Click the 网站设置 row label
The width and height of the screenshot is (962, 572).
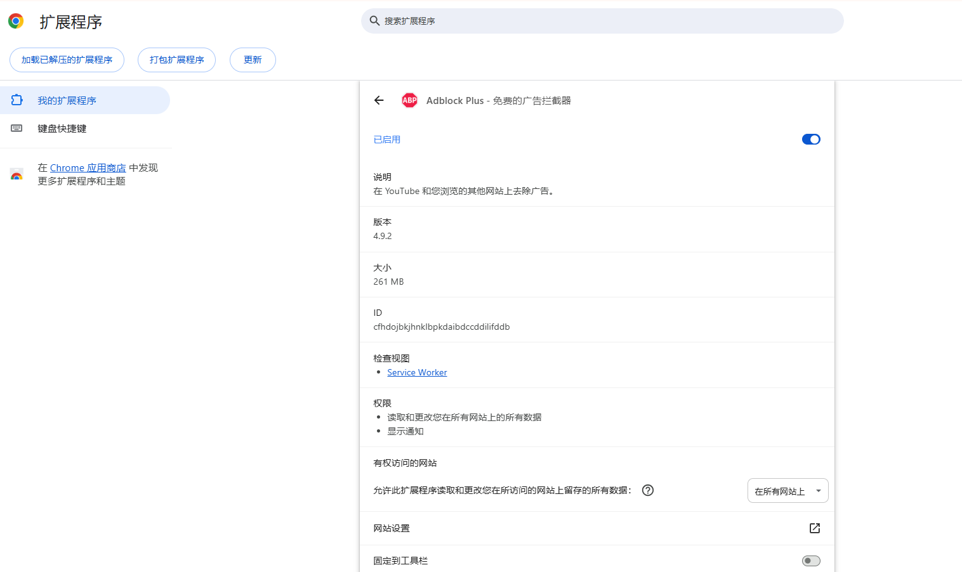click(x=392, y=528)
